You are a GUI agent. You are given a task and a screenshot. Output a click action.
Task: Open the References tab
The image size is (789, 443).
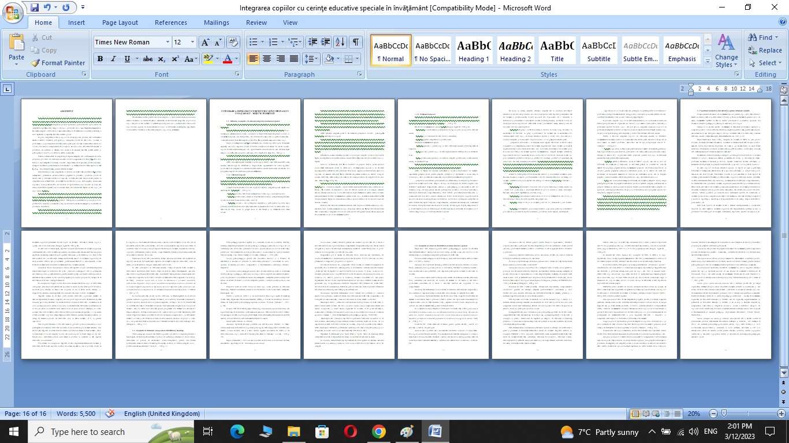(x=171, y=22)
